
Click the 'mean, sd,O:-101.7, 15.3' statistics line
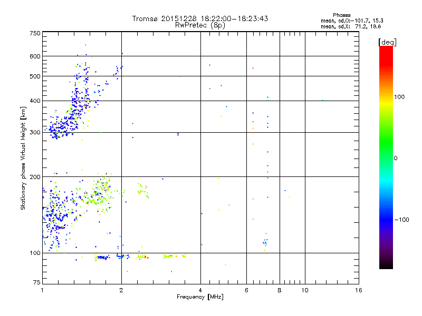[x=352, y=21]
